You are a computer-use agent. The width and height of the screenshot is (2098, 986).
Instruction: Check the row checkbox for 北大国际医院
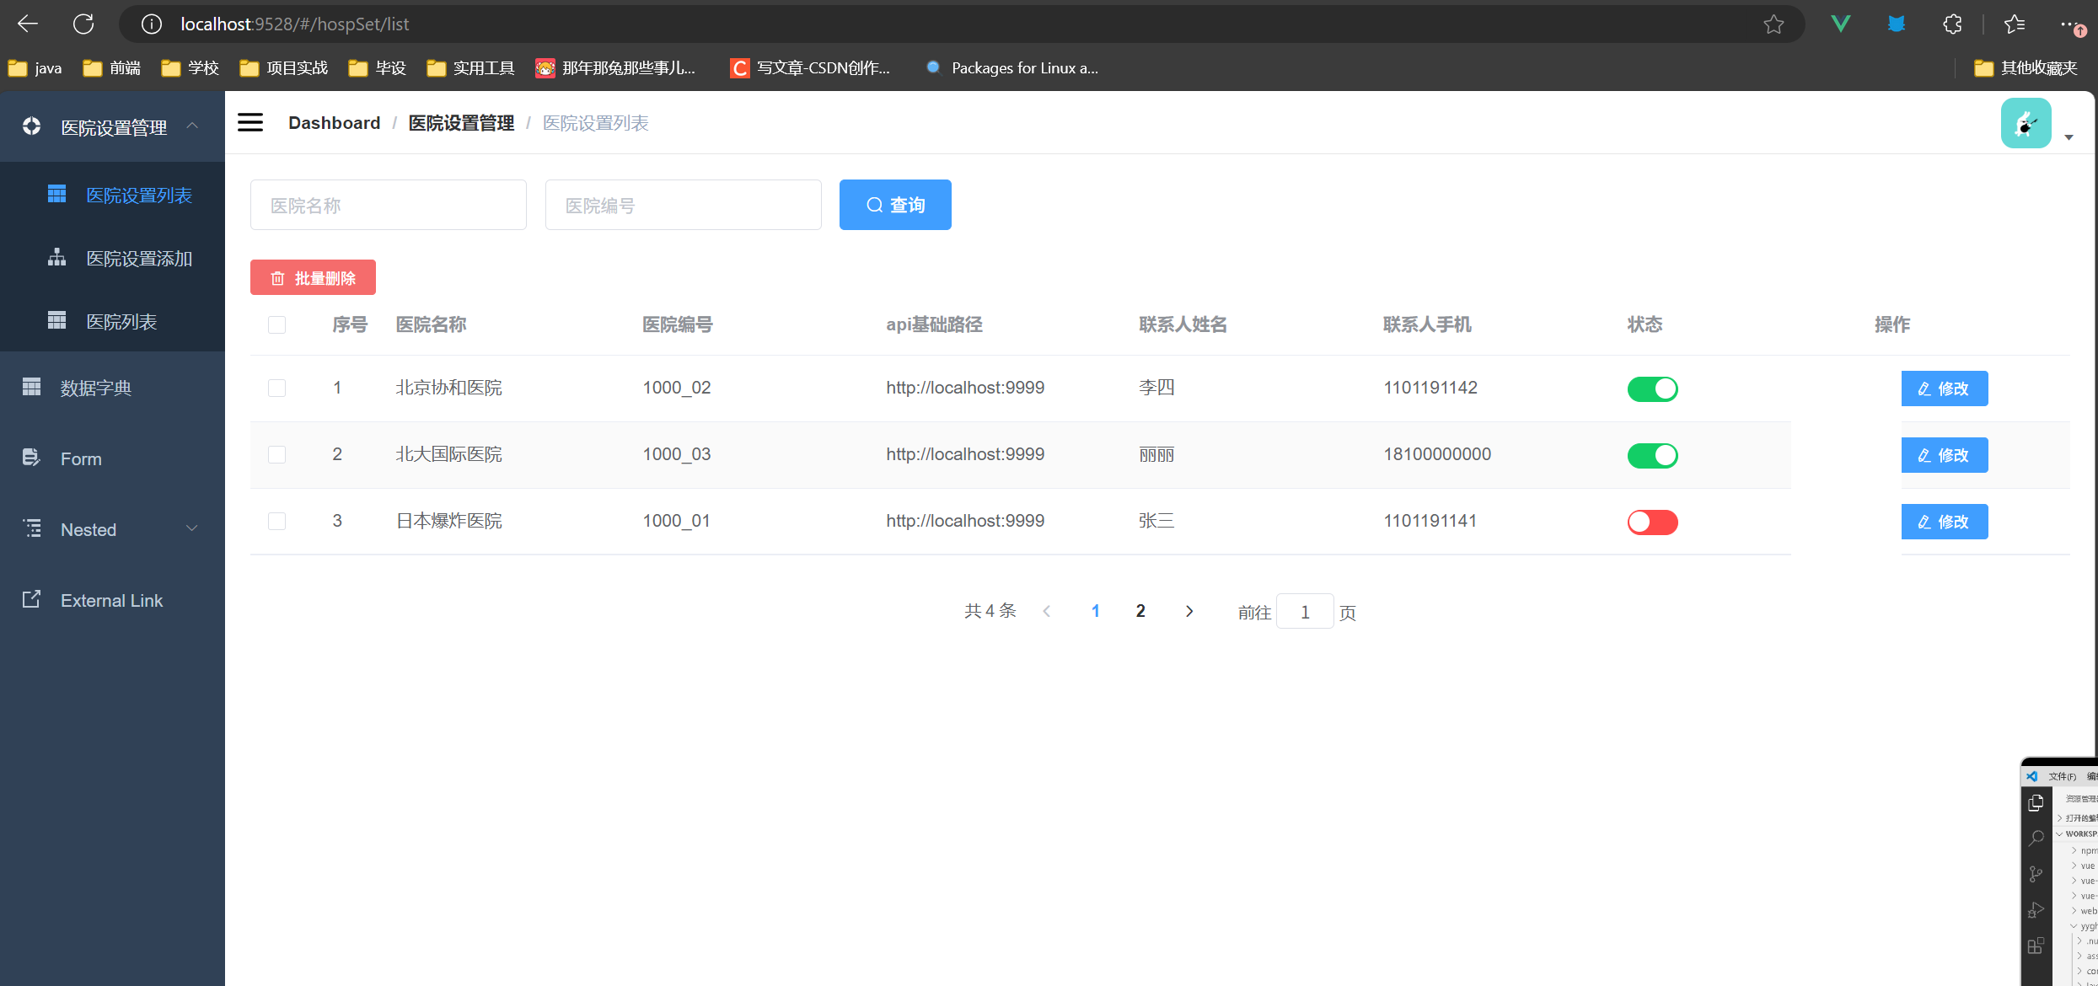[276, 455]
